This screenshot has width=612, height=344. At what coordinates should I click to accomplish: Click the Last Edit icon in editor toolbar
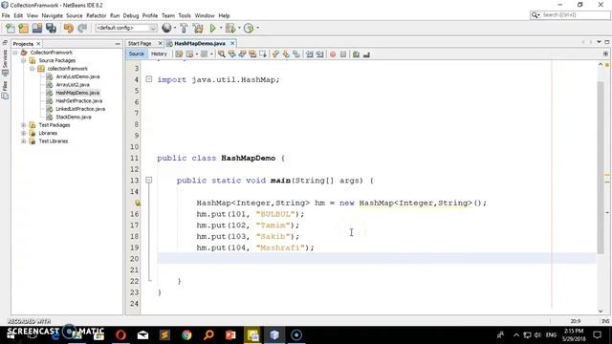pyautogui.click(x=179, y=54)
